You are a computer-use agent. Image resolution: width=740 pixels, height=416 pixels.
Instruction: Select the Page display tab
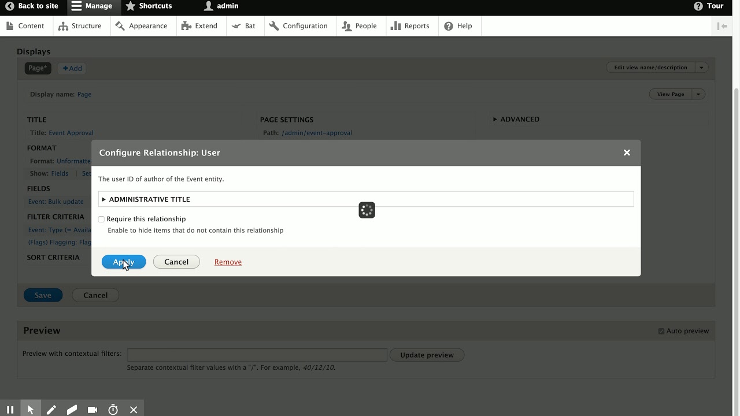38,68
